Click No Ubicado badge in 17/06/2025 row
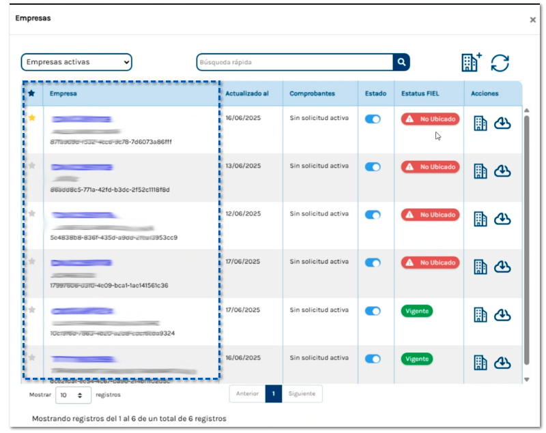 (430, 263)
